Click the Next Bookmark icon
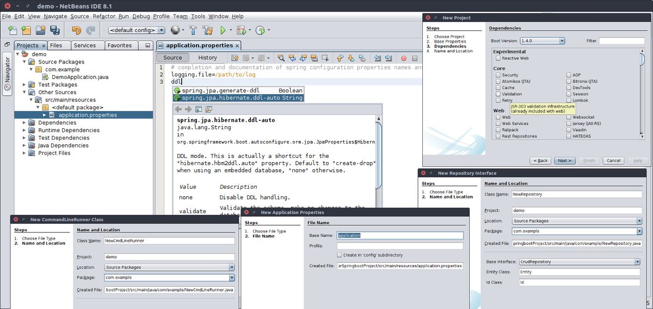The height and width of the screenshot is (309, 653). [x=351, y=58]
